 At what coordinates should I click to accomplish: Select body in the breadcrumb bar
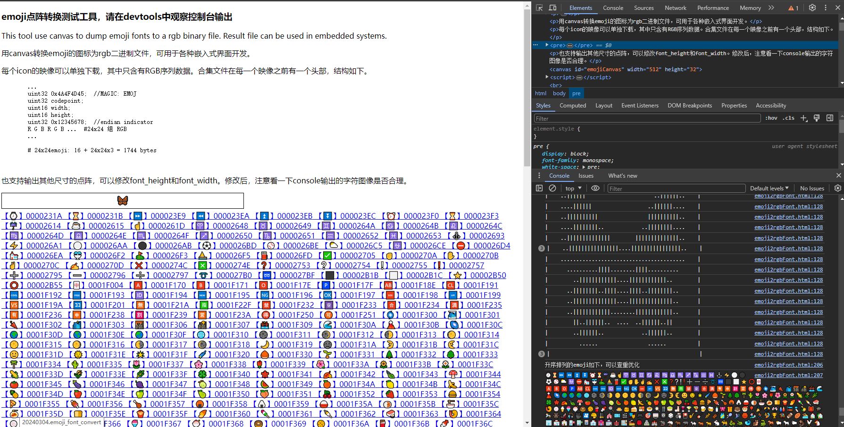coord(559,93)
